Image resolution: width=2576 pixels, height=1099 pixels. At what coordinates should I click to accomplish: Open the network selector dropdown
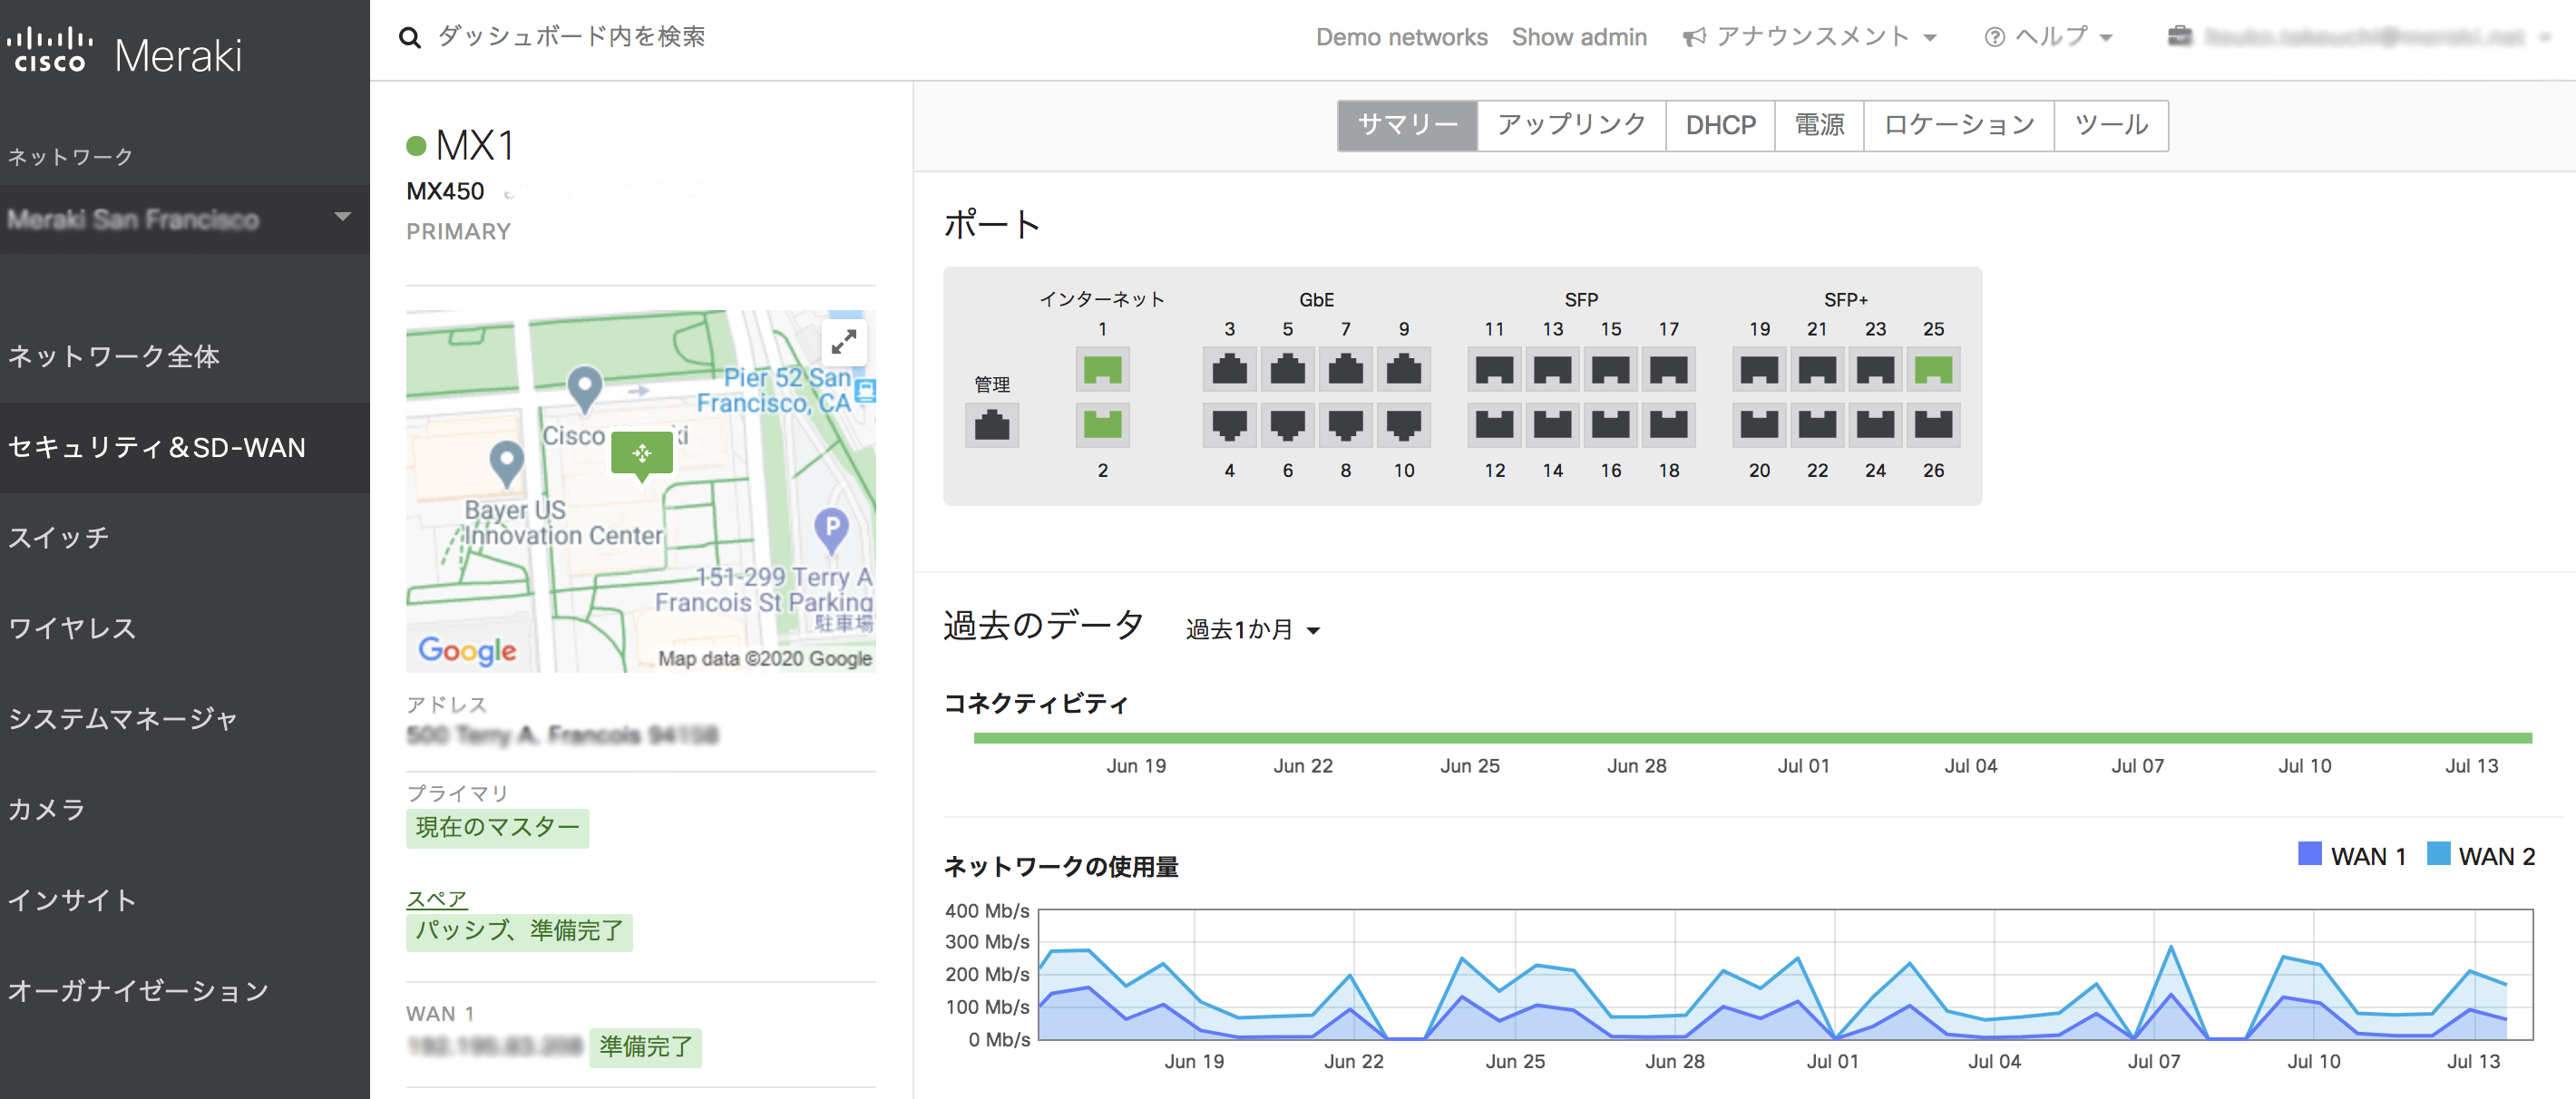[184, 218]
